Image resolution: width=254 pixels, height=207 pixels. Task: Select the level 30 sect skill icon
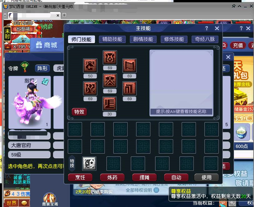[x=110, y=103]
